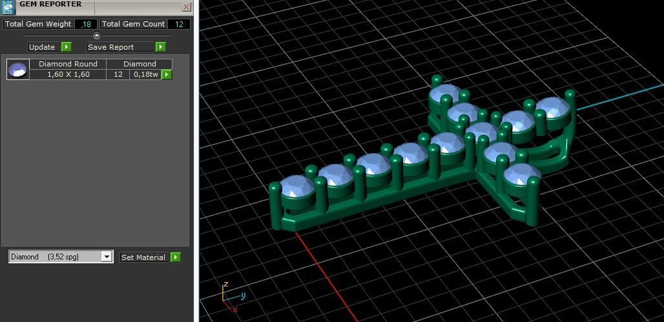Select the round diamond gem thumbnail
This screenshot has width=664, height=322.
[x=18, y=70]
